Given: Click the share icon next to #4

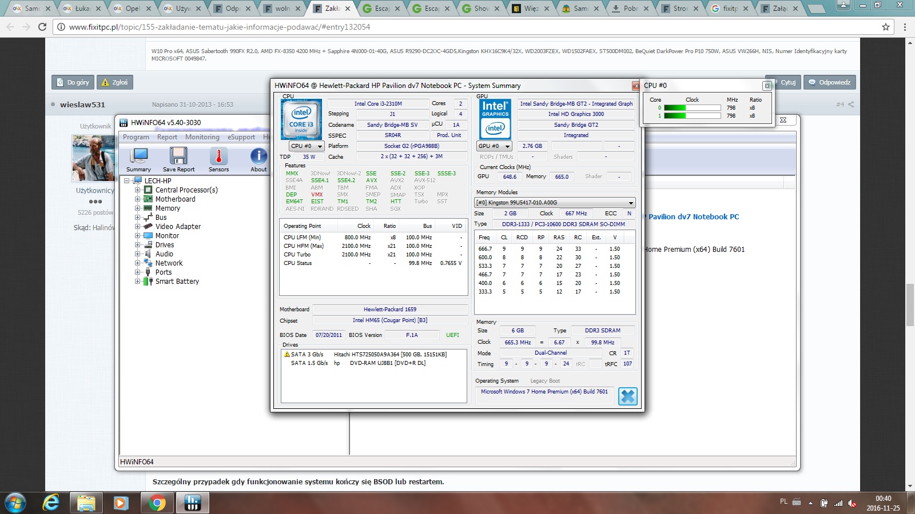Looking at the screenshot, I should (851, 105).
